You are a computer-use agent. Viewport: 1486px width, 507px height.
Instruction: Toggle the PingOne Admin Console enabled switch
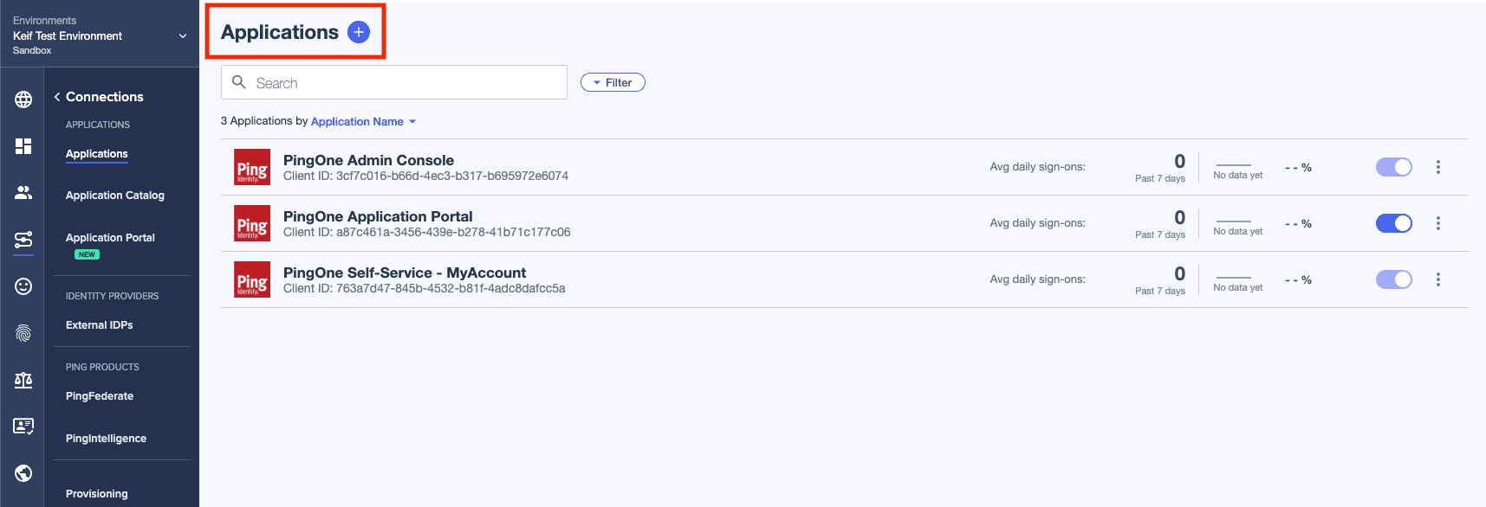1394,167
